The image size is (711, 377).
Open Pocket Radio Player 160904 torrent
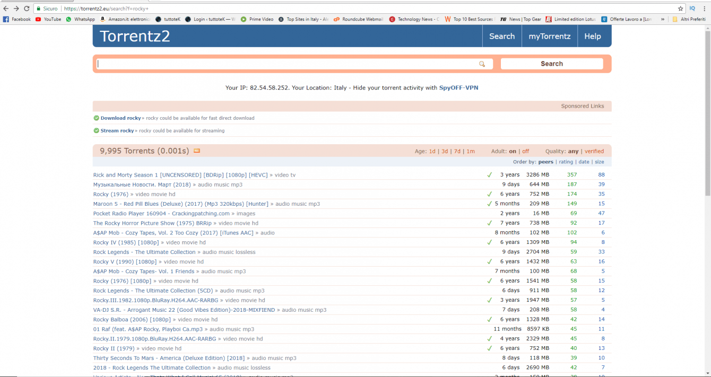point(161,213)
